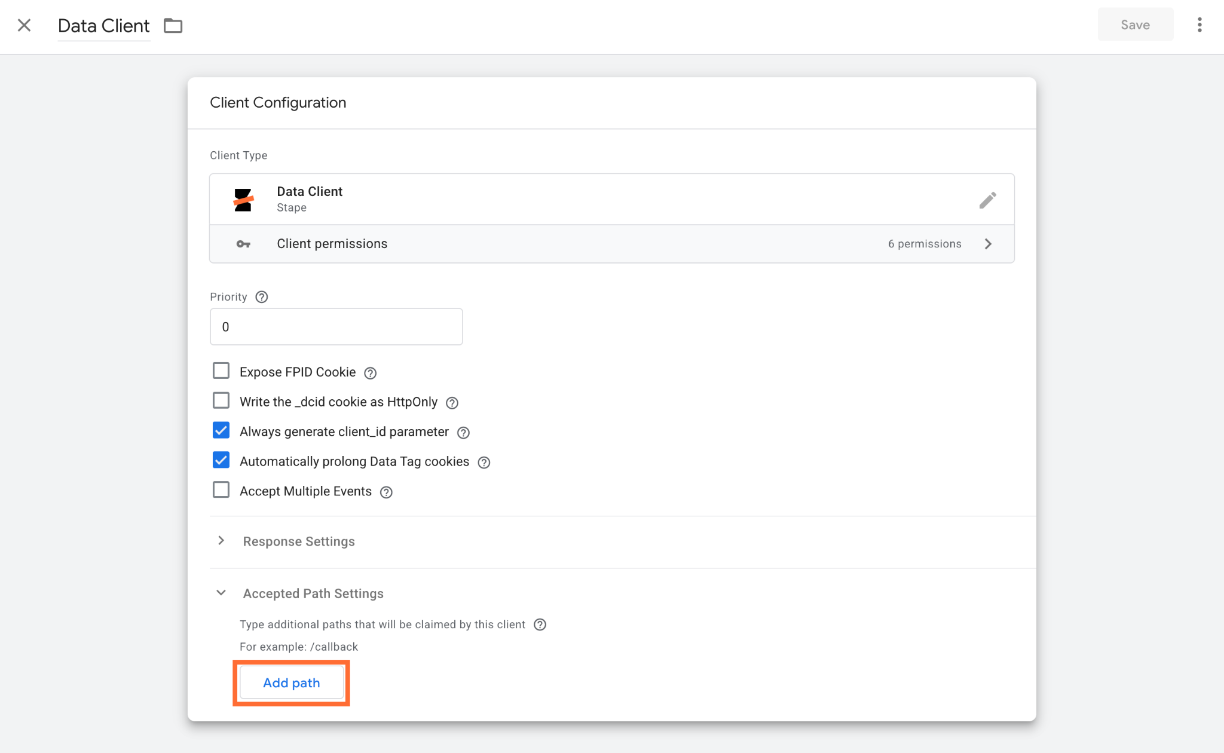Open Client permissions details row
This screenshot has width=1224, height=753.
pyautogui.click(x=611, y=244)
